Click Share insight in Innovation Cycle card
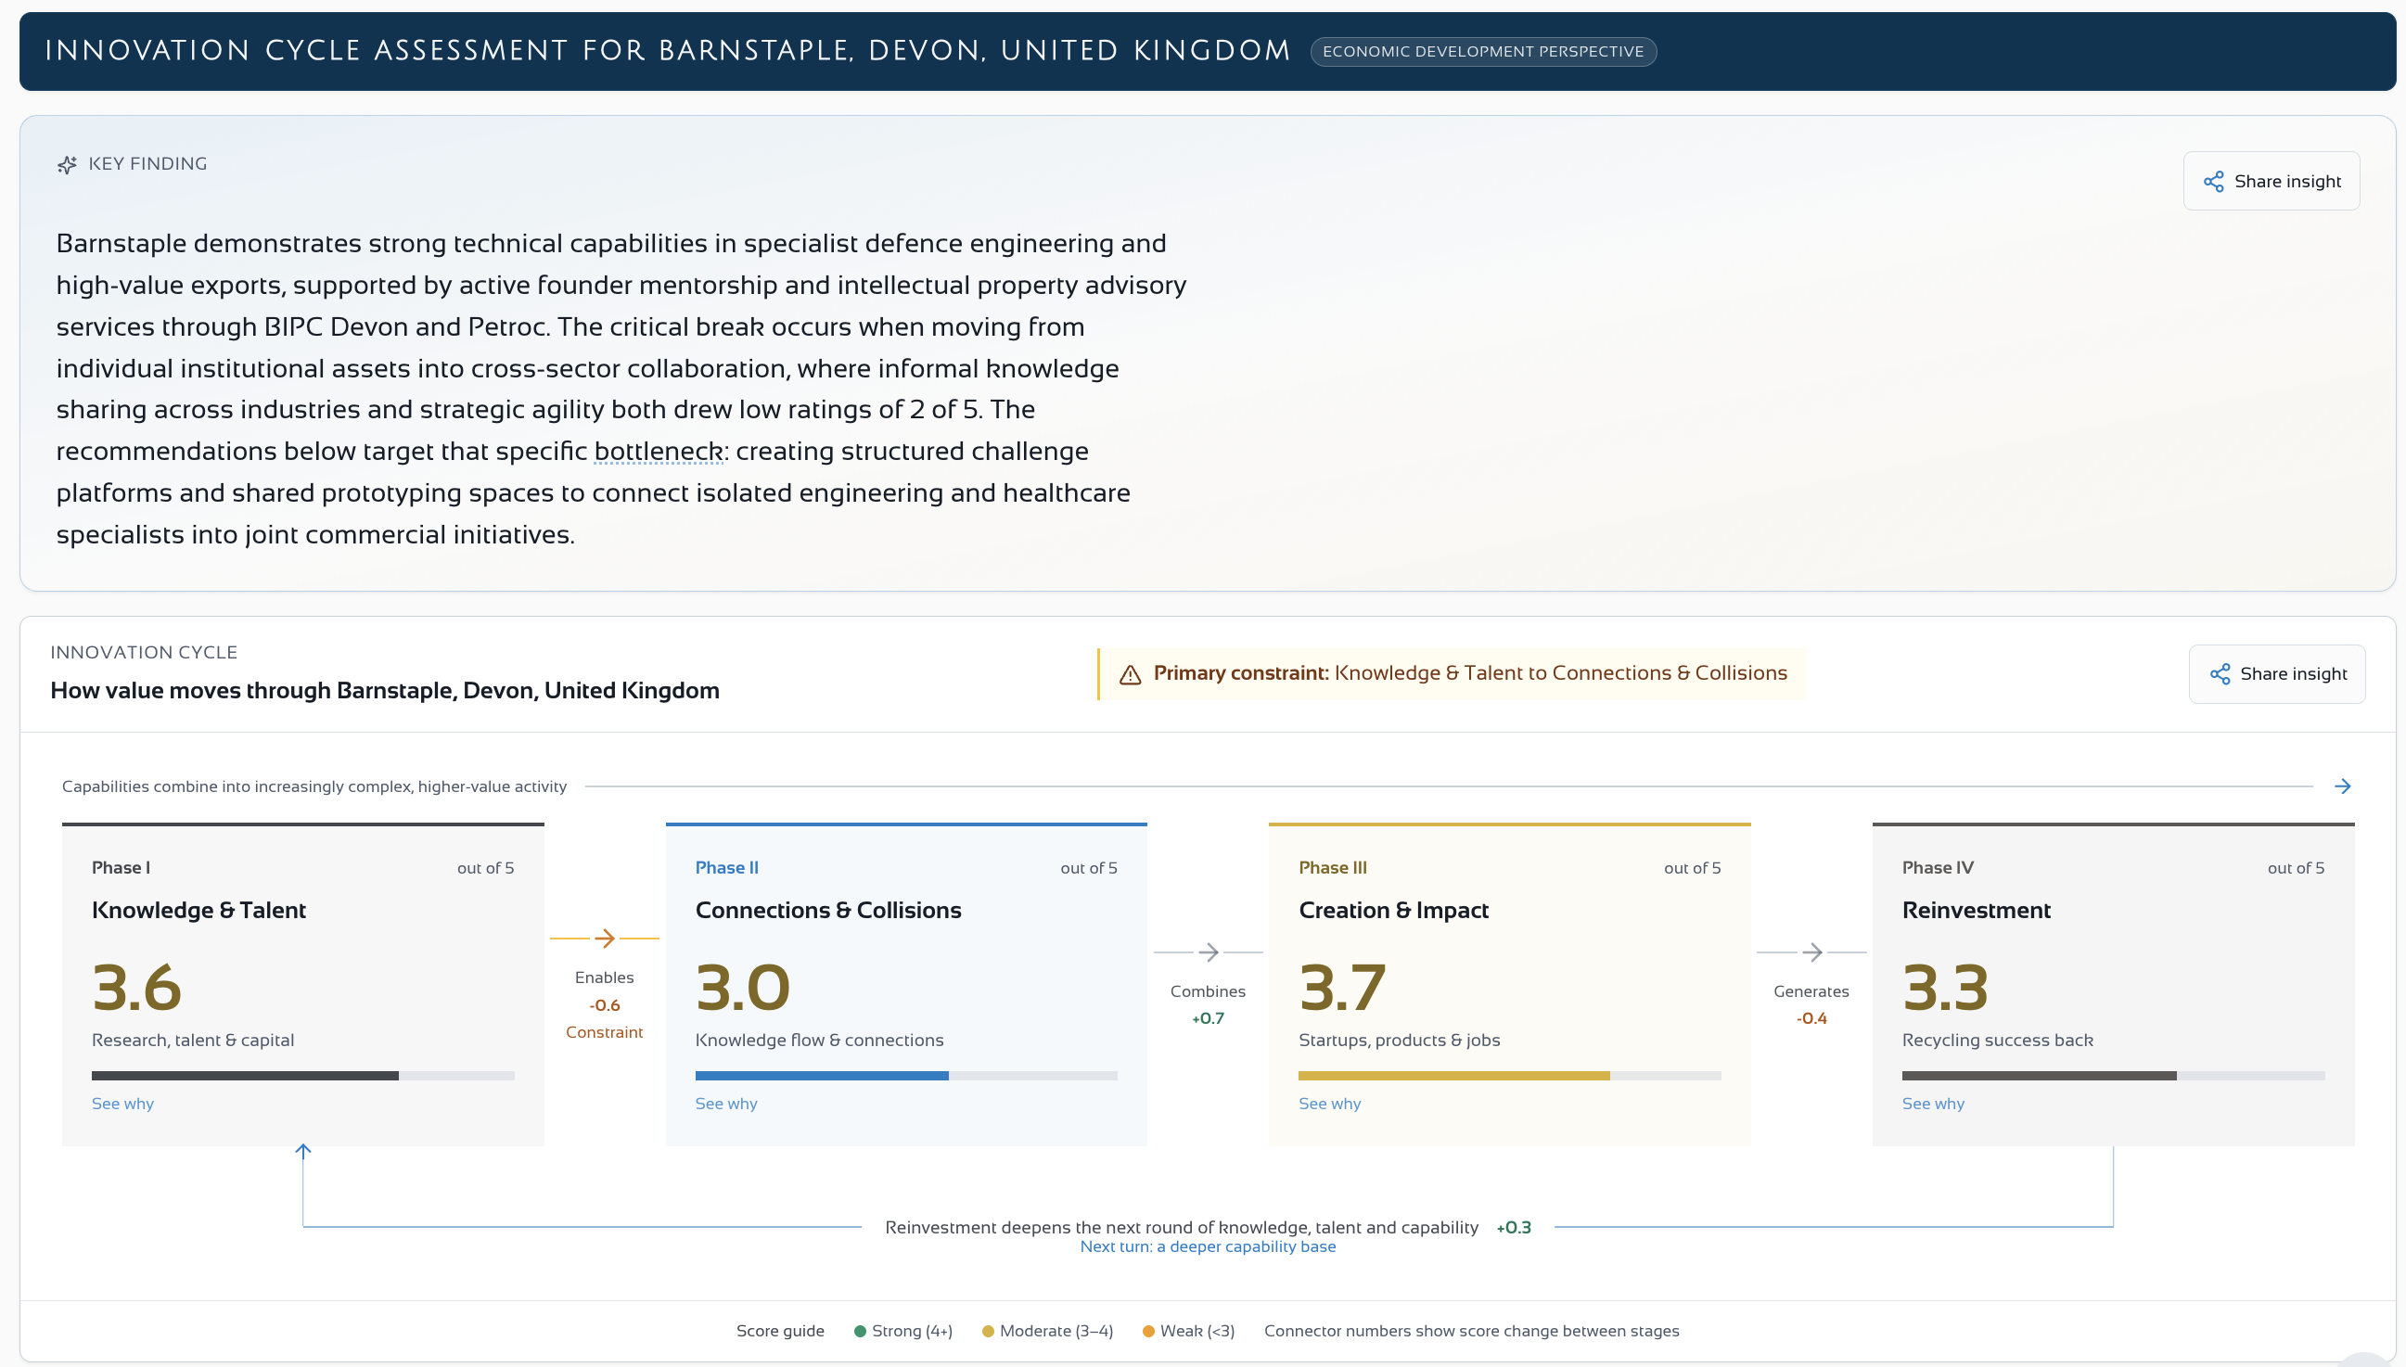The width and height of the screenshot is (2406, 1367). 2276,674
